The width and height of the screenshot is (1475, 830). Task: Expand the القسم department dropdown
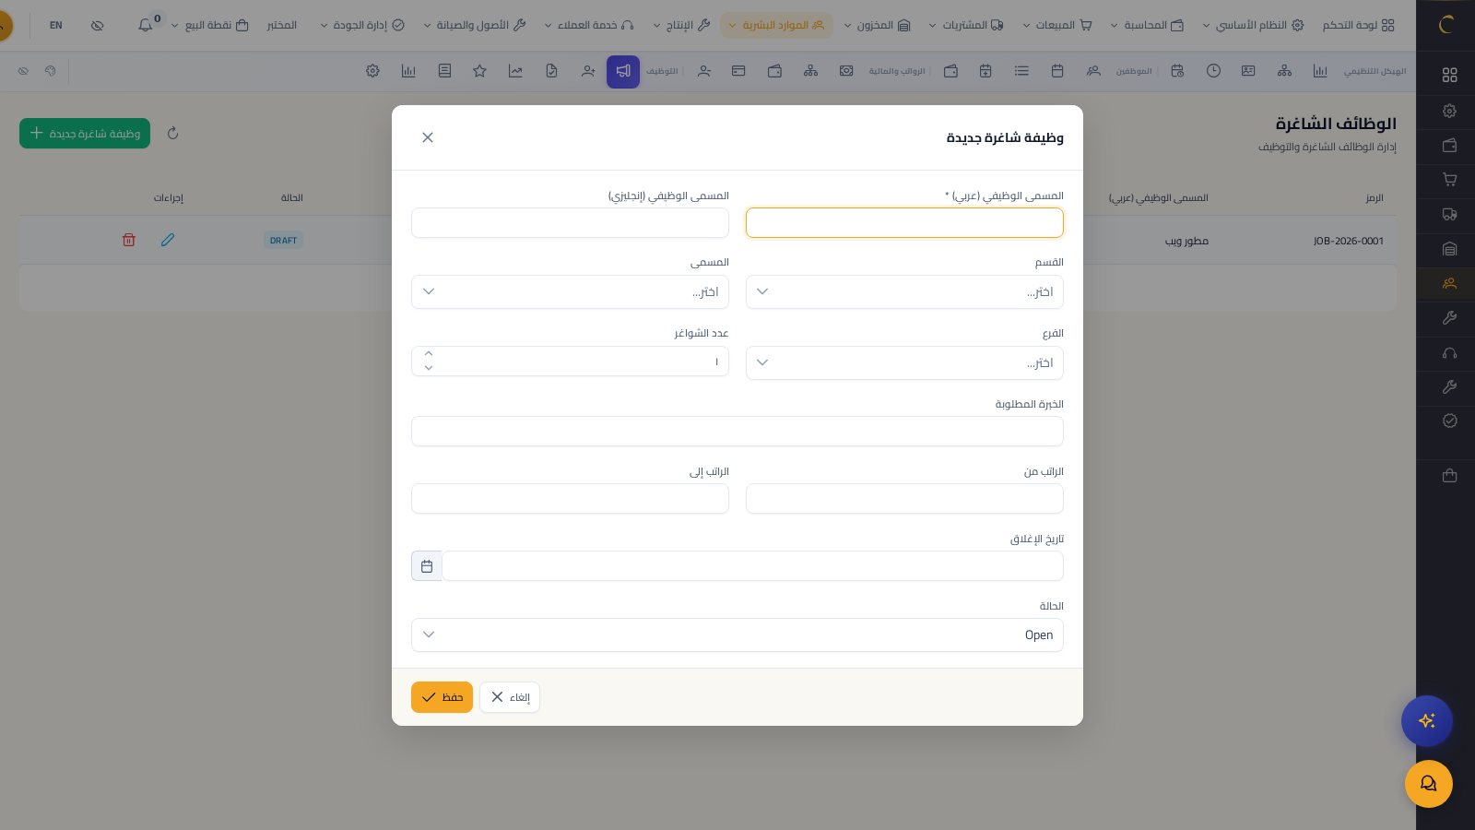[904, 291]
